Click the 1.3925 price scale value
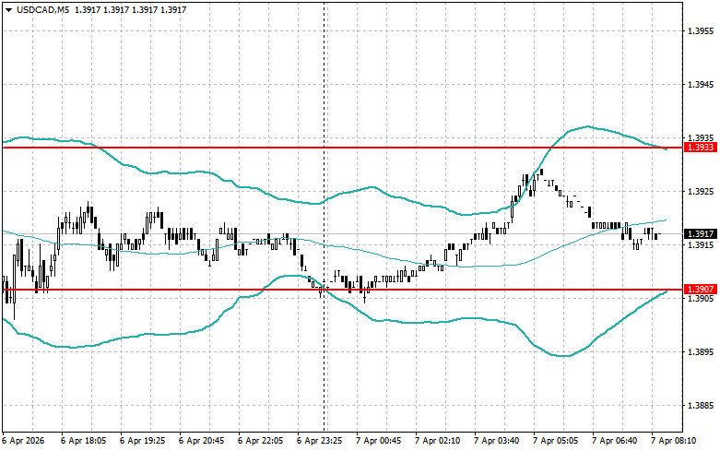Screen dimensions: 720x451 tap(701, 192)
